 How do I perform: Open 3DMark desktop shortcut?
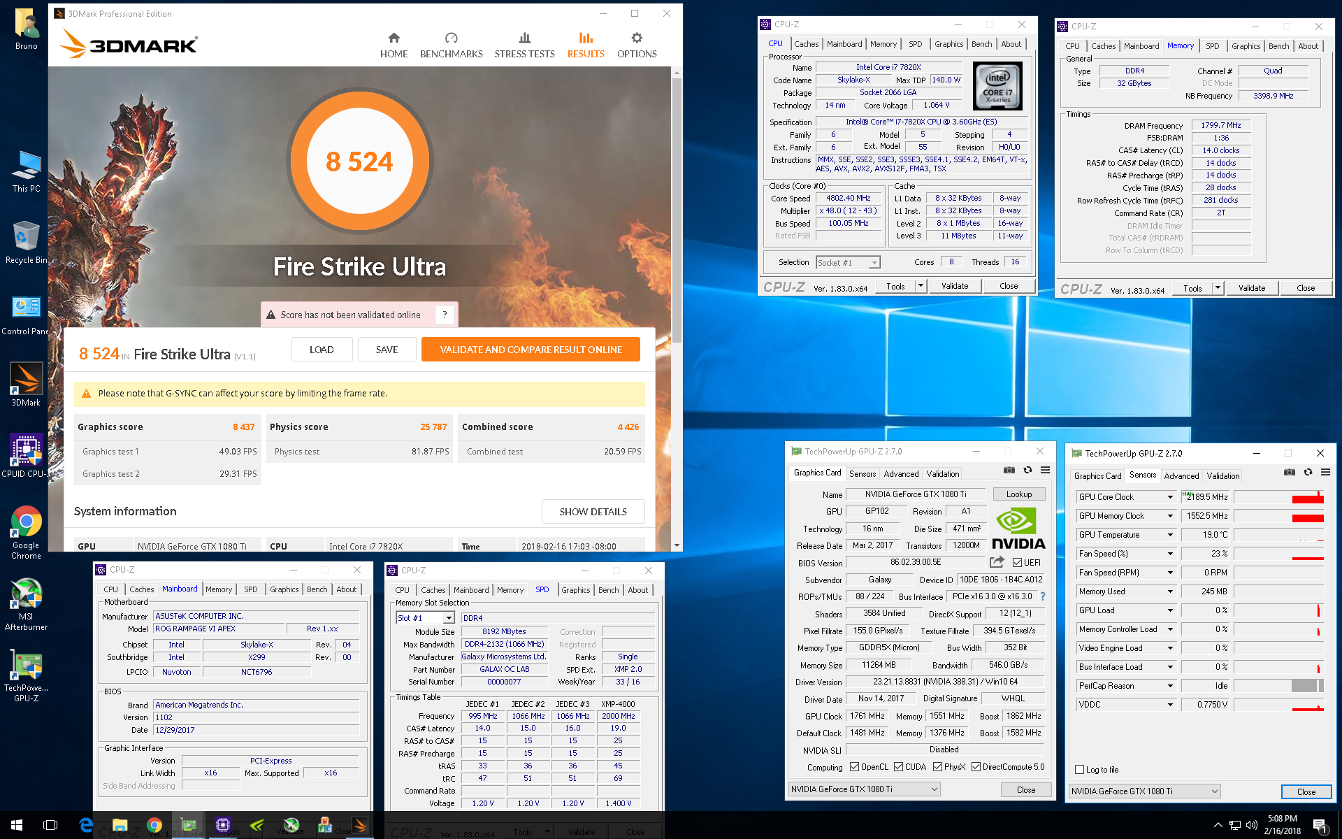(x=27, y=385)
